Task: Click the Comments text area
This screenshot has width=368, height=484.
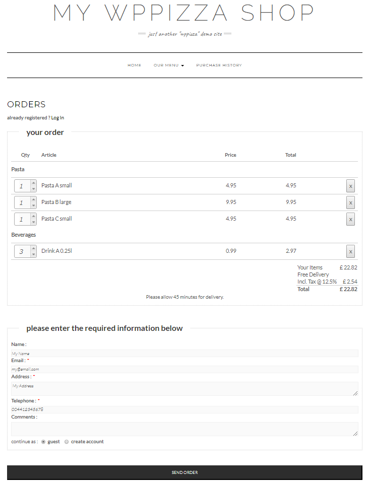Action: tap(185, 429)
